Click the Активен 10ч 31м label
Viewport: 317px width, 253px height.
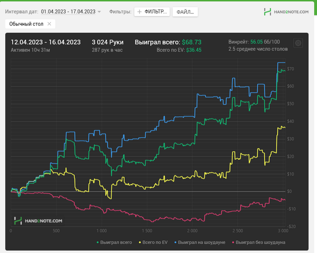[30, 50]
